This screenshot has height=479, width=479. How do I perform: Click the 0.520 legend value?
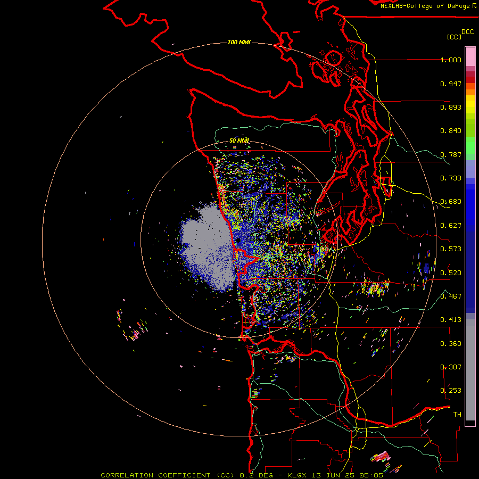click(x=451, y=272)
